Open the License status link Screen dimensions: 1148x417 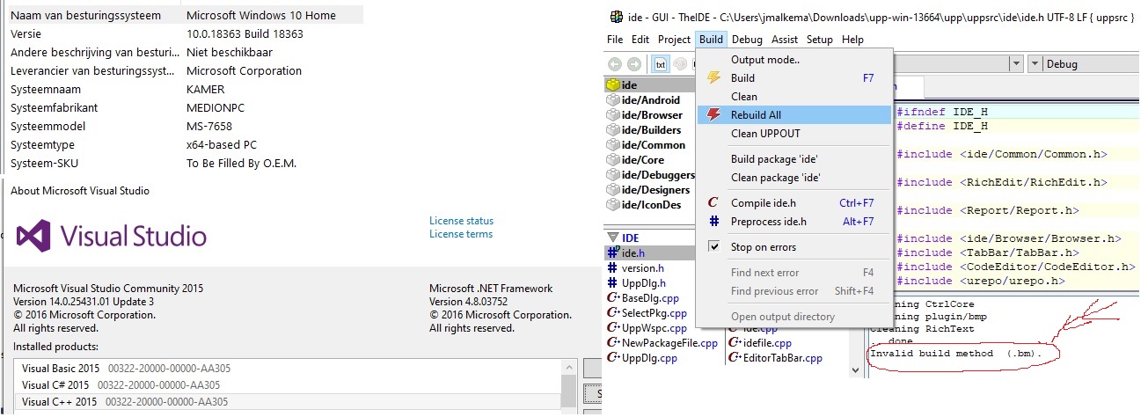(461, 221)
